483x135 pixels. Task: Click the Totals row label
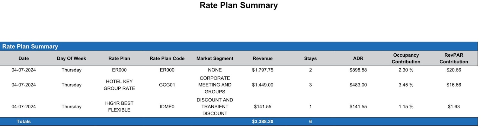(24, 121)
